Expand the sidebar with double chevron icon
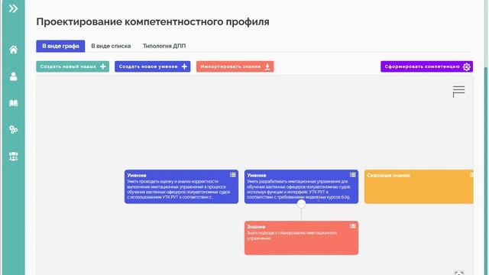489x275 pixels. pyautogui.click(x=13, y=8)
